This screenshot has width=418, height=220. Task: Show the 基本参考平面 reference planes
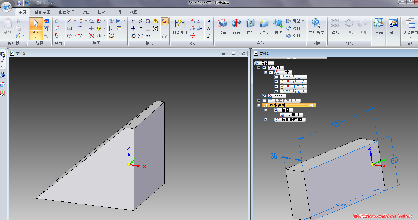tap(264, 101)
